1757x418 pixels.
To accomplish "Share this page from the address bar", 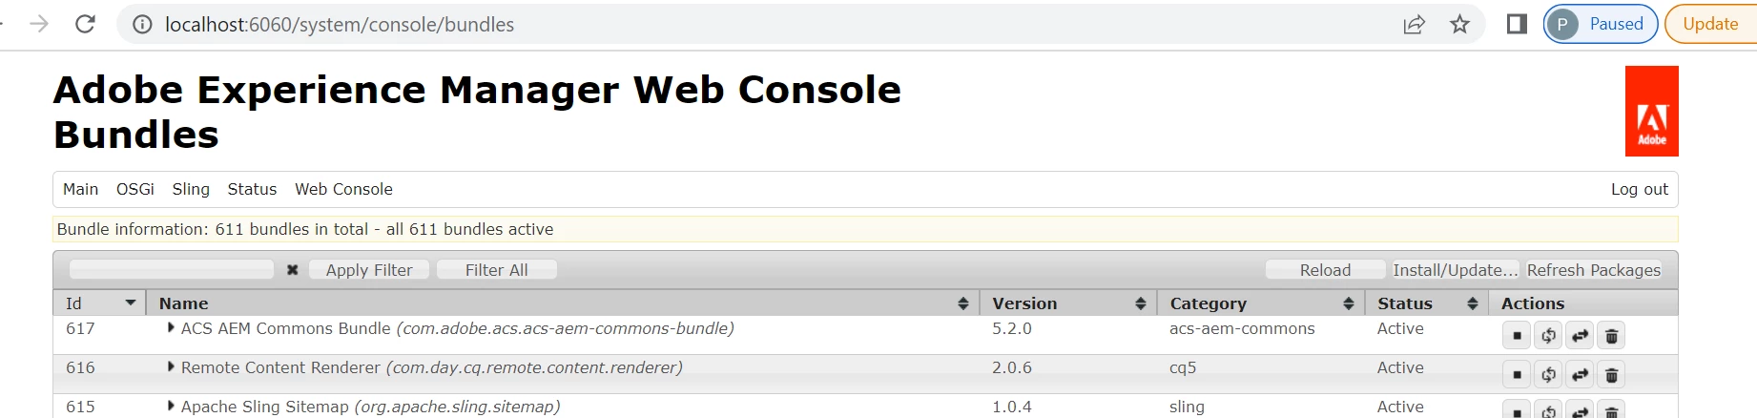I will click(1414, 24).
